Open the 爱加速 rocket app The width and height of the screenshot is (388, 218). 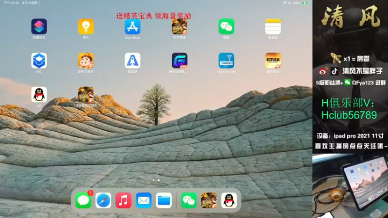point(132,61)
